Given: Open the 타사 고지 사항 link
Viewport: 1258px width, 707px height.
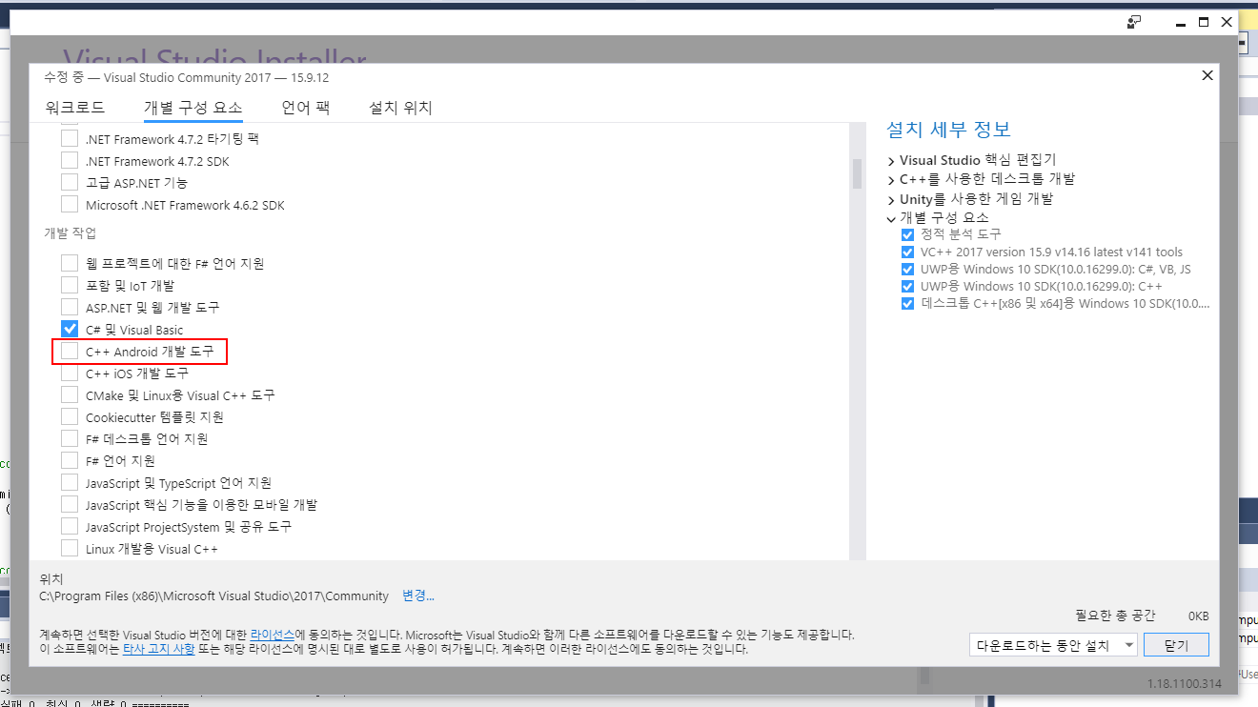Looking at the screenshot, I should [159, 649].
